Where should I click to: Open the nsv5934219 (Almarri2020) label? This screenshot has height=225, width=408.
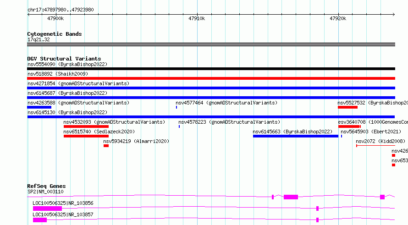pos(136,141)
